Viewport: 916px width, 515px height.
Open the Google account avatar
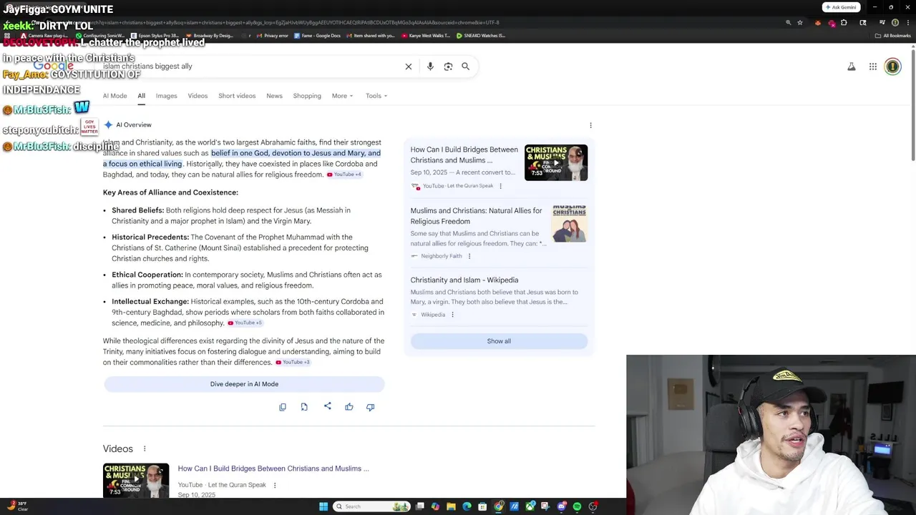pyautogui.click(x=892, y=67)
